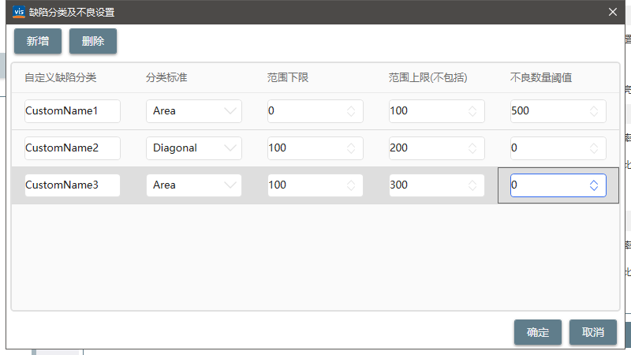The width and height of the screenshot is (631, 355).
Task: Close the 缺陷分类及不良设置 dialog
Action: [x=613, y=12]
